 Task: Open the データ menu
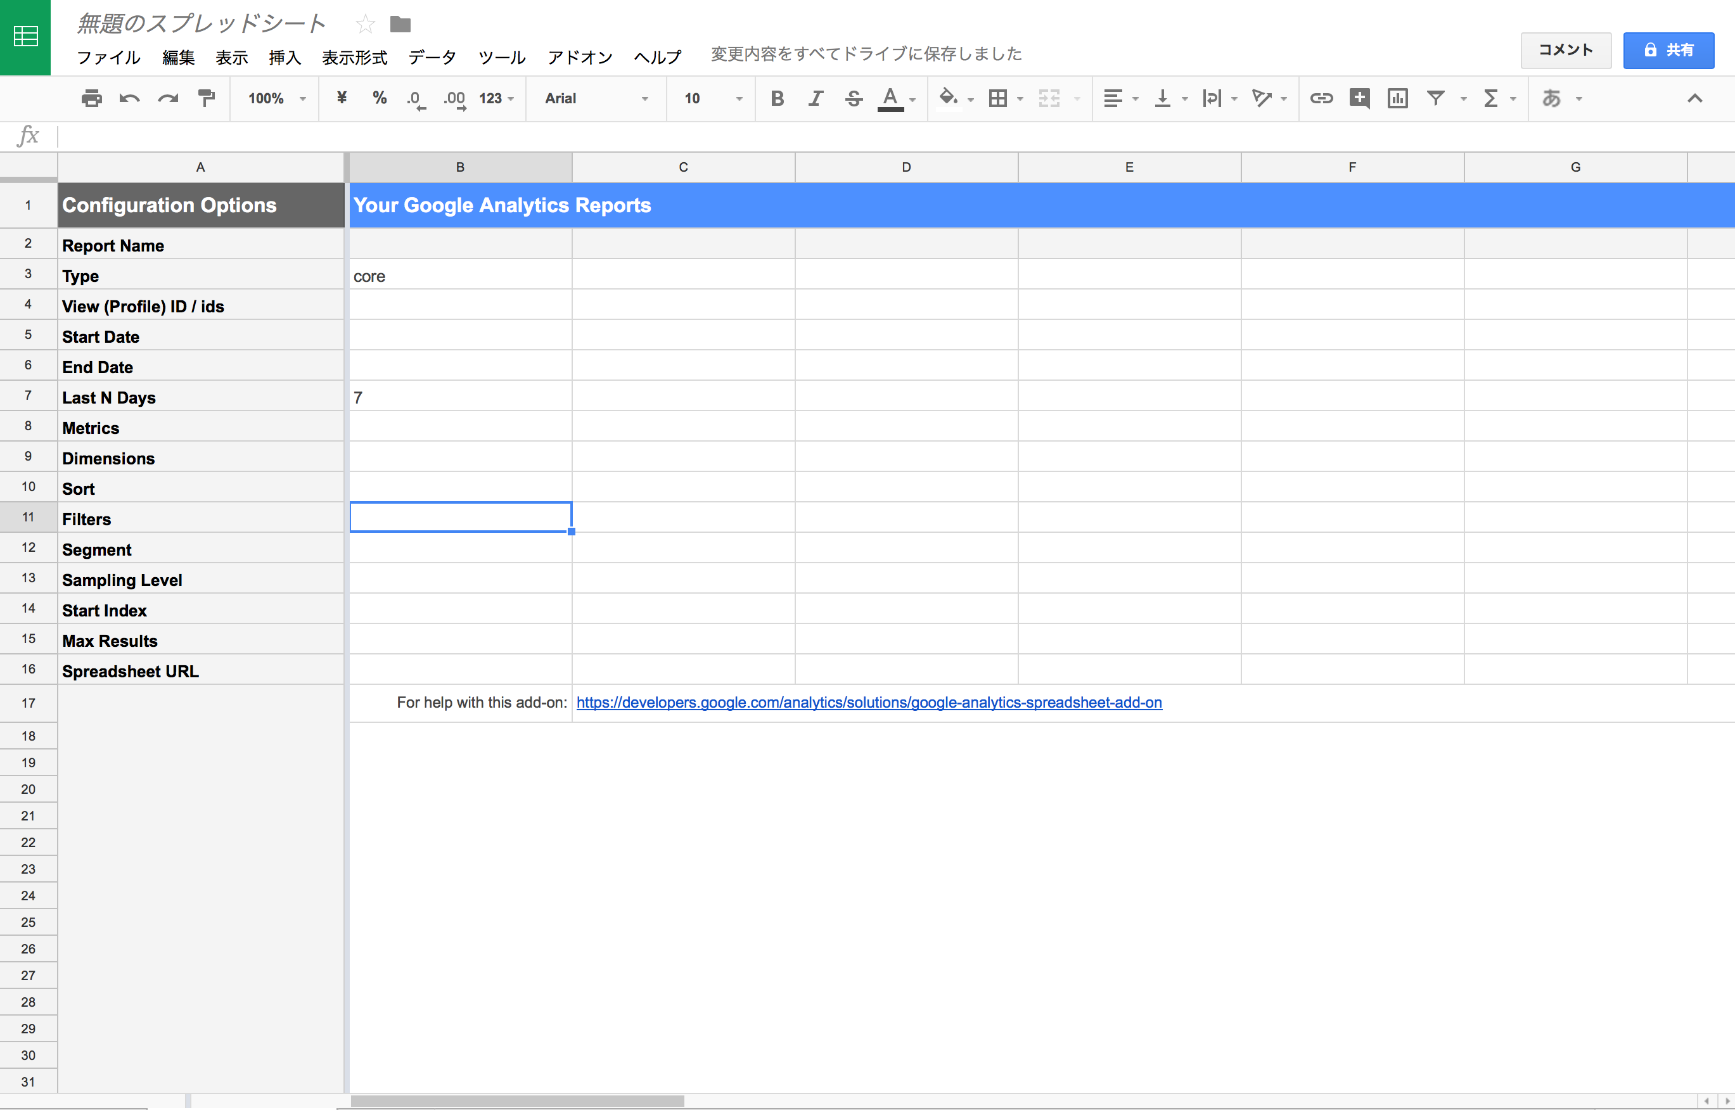click(432, 57)
